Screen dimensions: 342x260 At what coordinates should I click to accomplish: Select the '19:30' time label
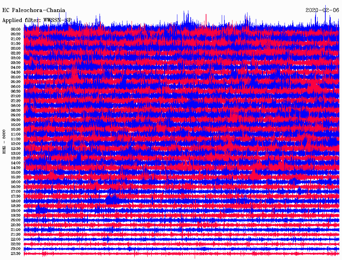coord(16,215)
